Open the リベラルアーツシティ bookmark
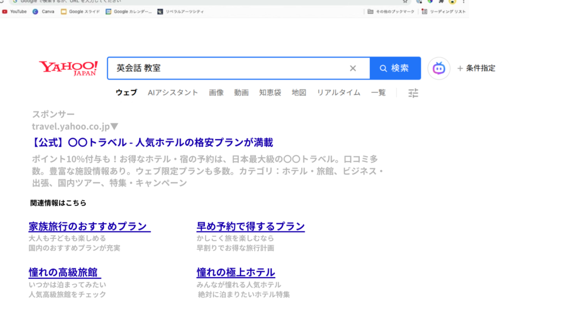The width and height of the screenshot is (566, 318). [180, 12]
